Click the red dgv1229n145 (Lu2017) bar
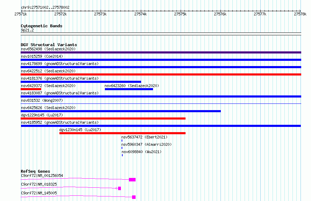311x201 pixels. coord(103,119)
